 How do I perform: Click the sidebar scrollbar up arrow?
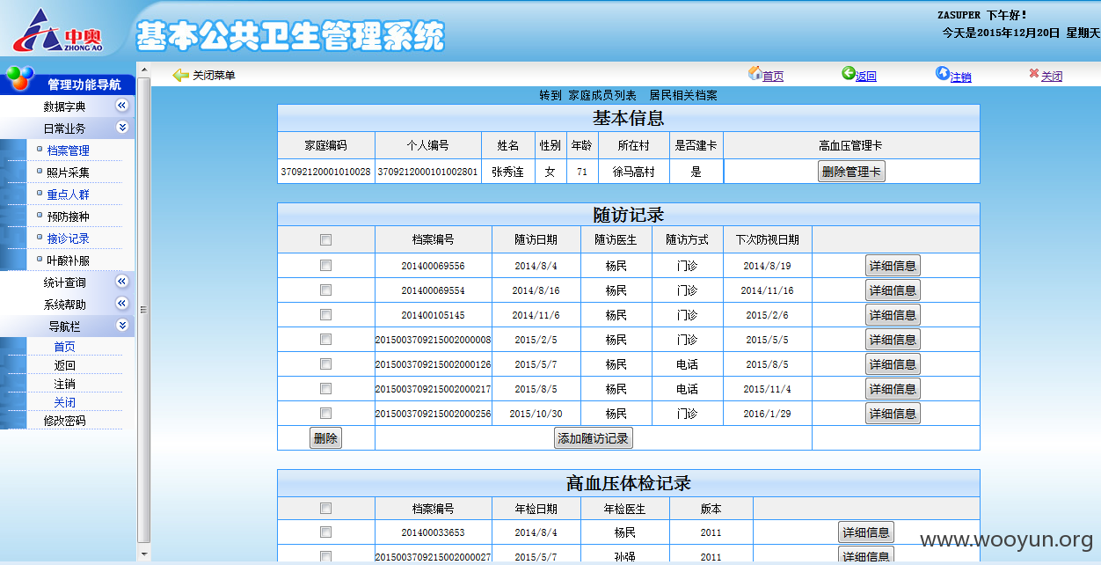144,69
